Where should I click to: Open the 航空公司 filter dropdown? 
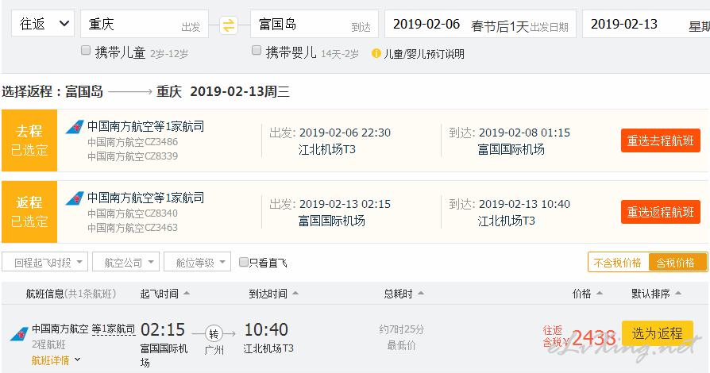tap(126, 262)
